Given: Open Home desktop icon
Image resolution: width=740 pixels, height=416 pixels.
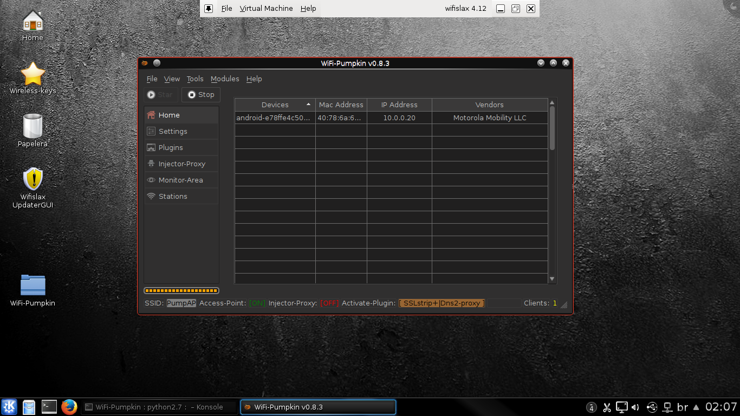Looking at the screenshot, I should pos(33,25).
